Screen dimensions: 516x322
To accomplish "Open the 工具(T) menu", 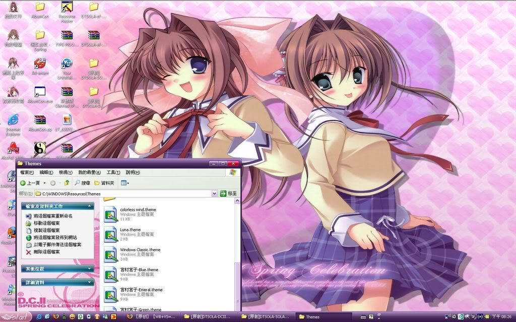I will coord(113,173).
